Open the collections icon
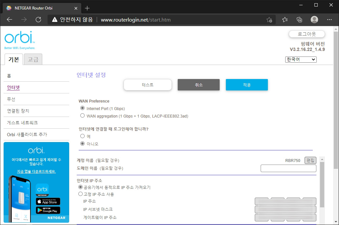 [299, 20]
